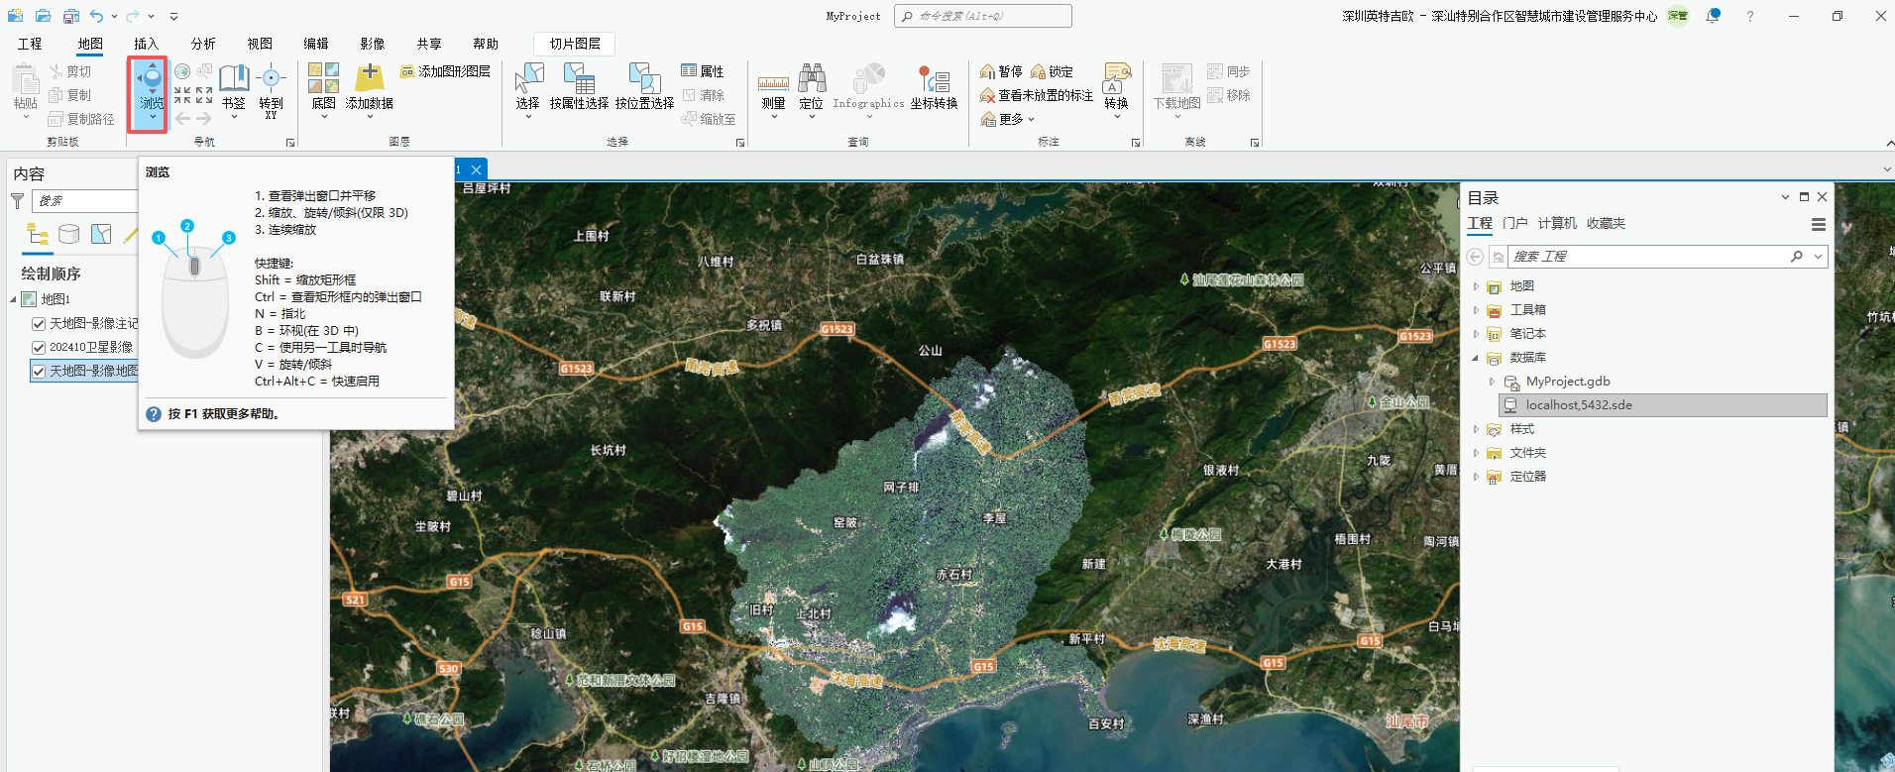The height and width of the screenshot is (772, 1895).
Task: Expand the 地图 catalog folder
Action: pos(1476,286)
